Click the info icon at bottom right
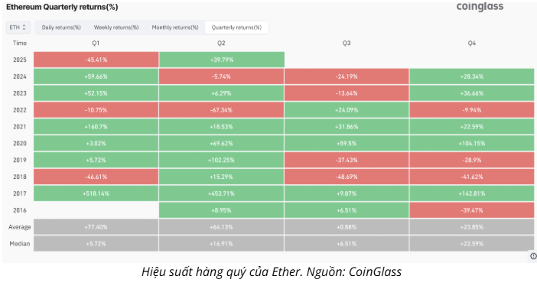This screenshot has height=289, width=537. click(x=533, y=256)
